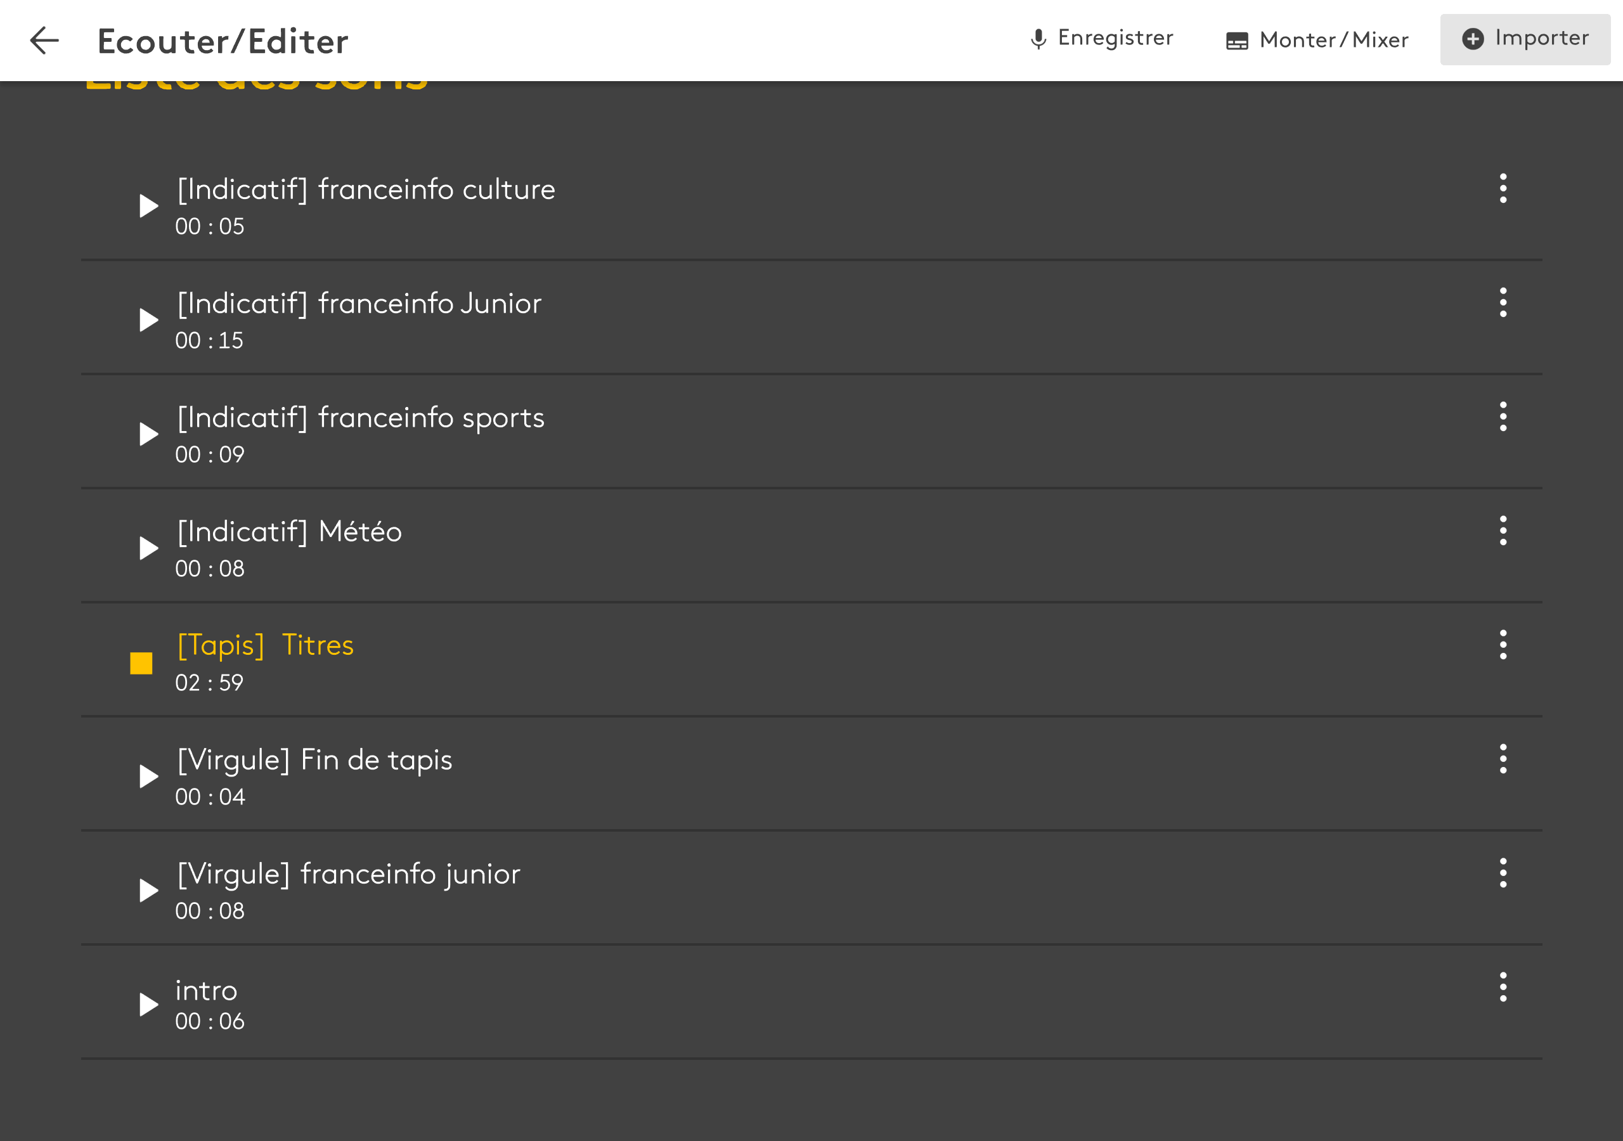The image size is (1623, 1141).
Task: Click the Importer button
Action: pyautogui.click(x=1525, y=39)
